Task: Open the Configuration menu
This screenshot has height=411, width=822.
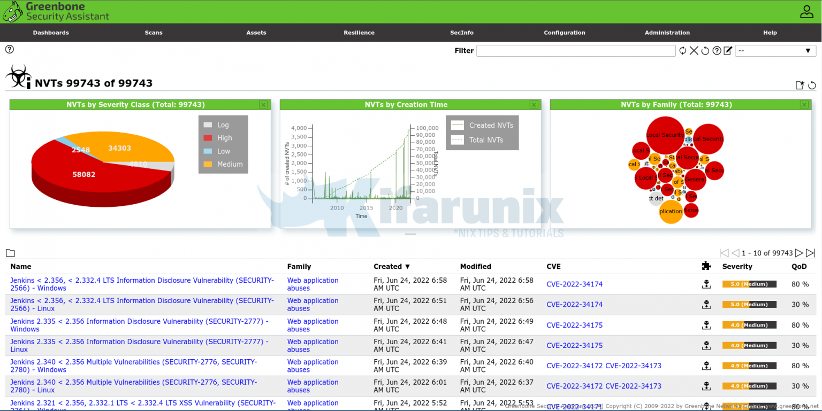Action: coord(565,33)
